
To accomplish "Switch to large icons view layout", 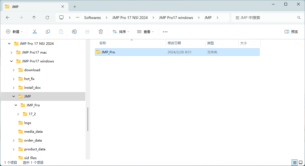I will [301, 162].
